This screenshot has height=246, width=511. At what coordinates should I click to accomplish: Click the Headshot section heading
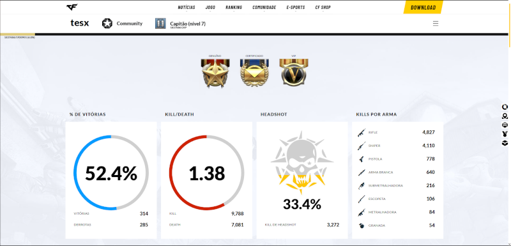point(274,114)
